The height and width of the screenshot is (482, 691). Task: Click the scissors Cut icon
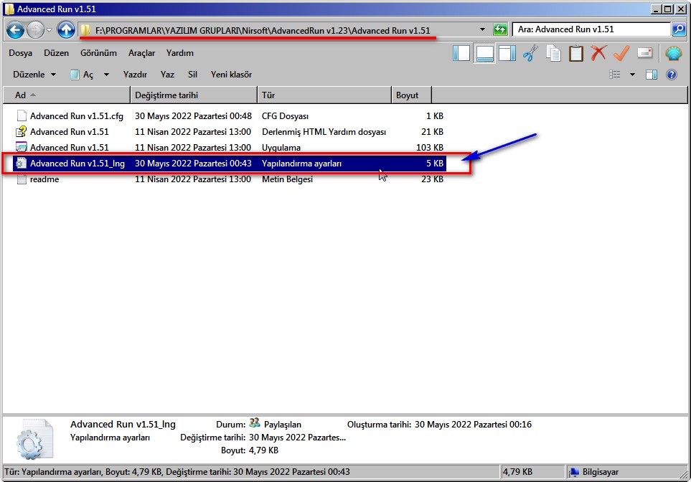(530, 53)
